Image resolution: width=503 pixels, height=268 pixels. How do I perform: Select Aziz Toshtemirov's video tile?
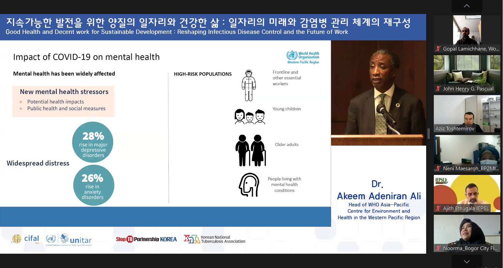pos(467,114)
